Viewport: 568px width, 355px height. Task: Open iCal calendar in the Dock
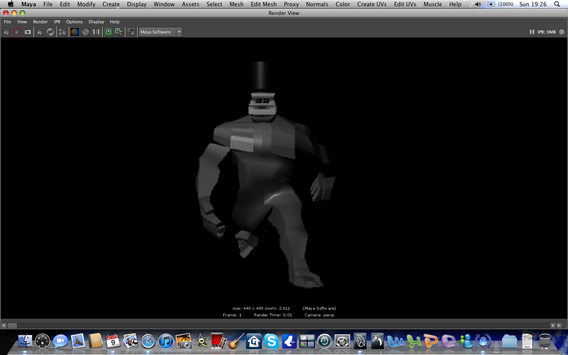(113, 341)
